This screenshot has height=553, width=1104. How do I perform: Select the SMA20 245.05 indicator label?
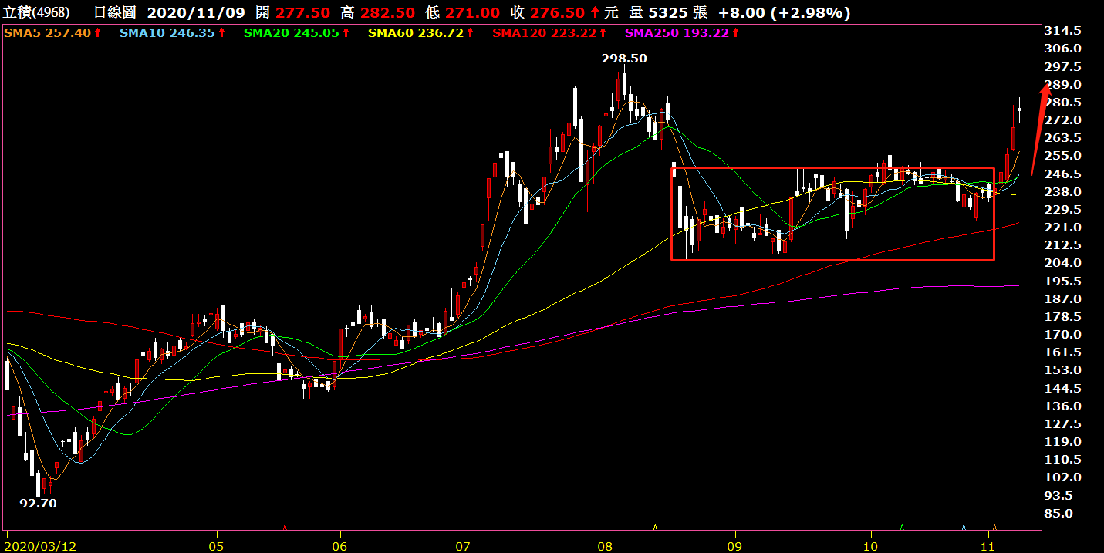(x=298, y=33)
